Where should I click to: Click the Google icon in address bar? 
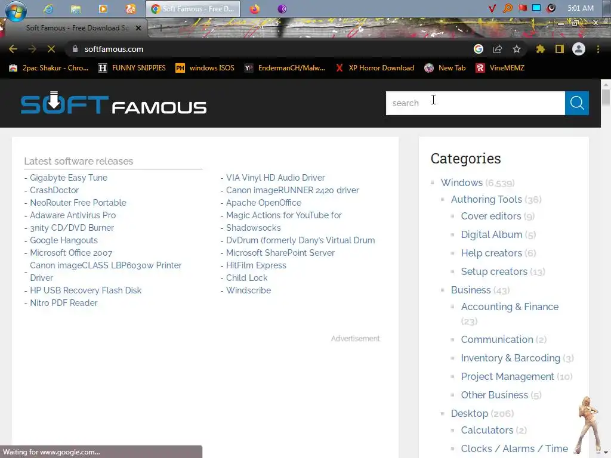pos(479,49)
